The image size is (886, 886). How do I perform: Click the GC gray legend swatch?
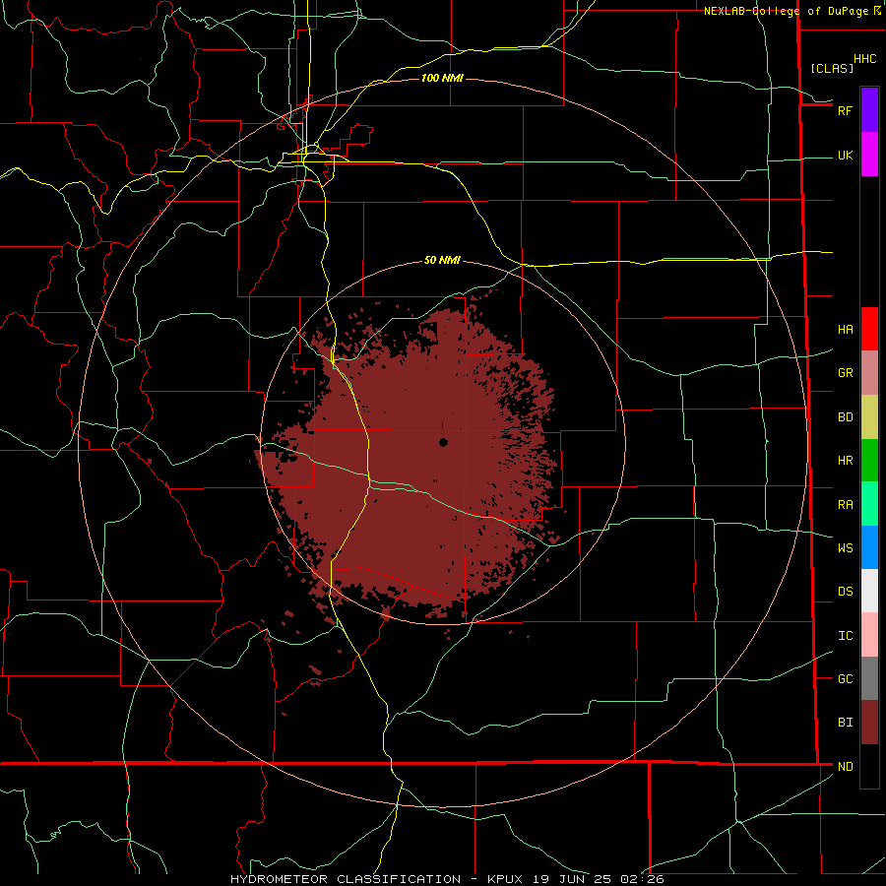869,678
